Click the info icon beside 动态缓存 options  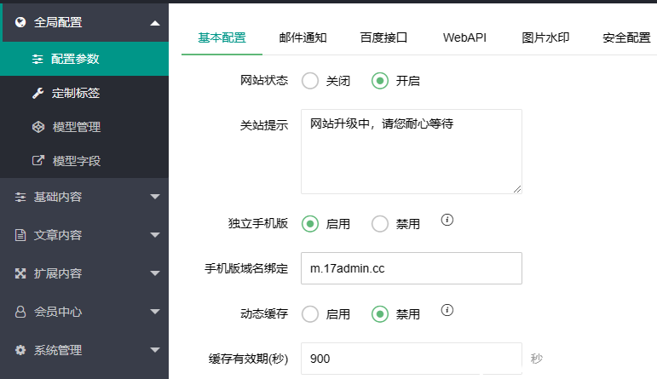coord(447,310)
